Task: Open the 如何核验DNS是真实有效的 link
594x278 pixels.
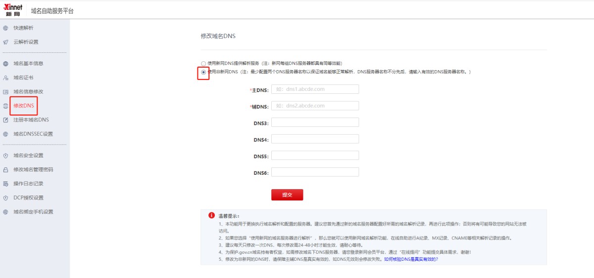Action: click(410, 259)
